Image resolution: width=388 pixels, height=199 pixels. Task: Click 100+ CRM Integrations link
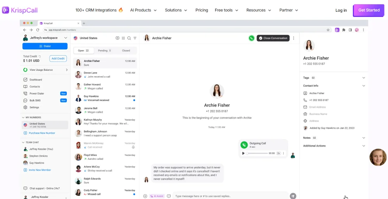click(x=99, y=10)
